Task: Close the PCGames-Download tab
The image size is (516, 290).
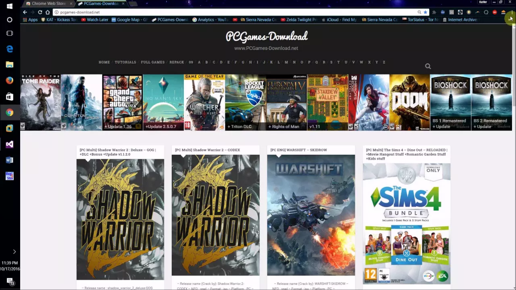Action: pyautogui.click(x=123, y=4)
